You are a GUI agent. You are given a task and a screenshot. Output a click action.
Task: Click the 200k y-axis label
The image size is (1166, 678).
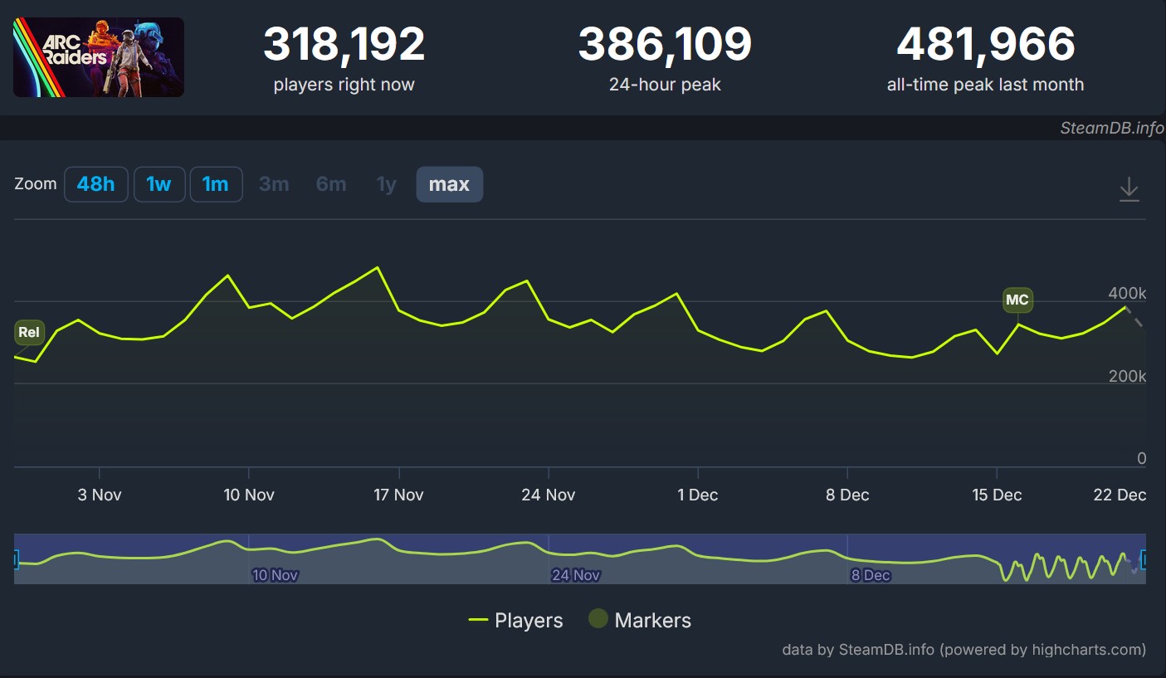[x=1127, y=376]
